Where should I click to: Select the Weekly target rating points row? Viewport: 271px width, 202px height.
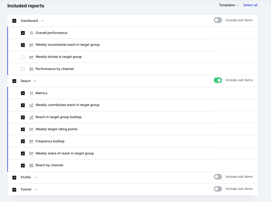tap(132, 129)
